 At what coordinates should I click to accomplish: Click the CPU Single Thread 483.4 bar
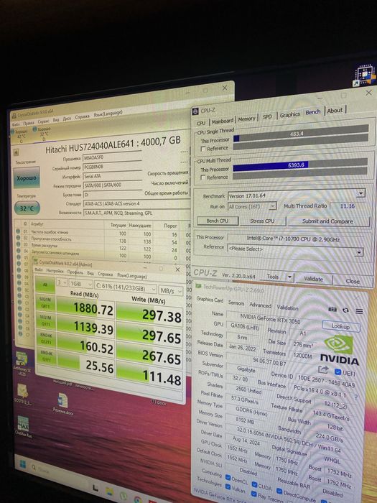coord(301,134)
